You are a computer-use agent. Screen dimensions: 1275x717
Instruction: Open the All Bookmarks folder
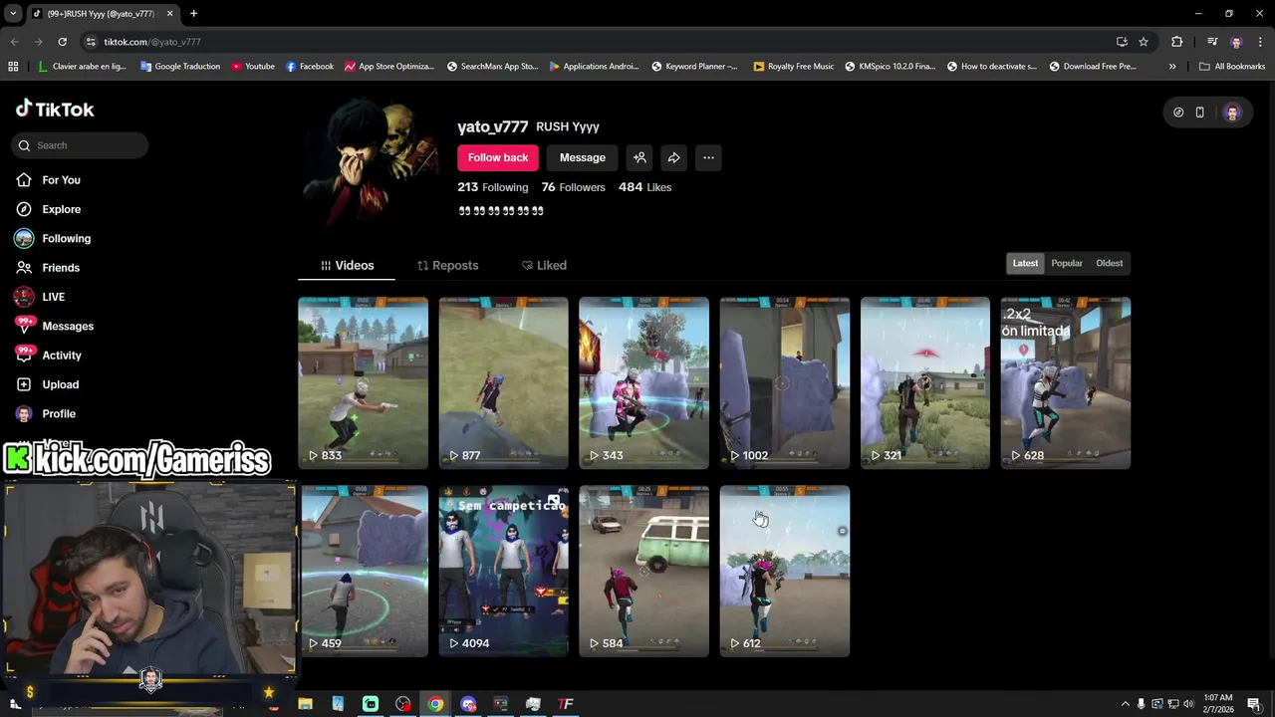click(1232, 67)
